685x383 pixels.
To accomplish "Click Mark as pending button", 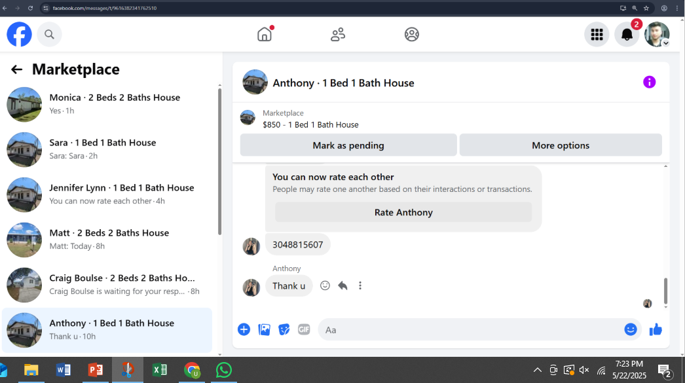I will pos(348,145).
